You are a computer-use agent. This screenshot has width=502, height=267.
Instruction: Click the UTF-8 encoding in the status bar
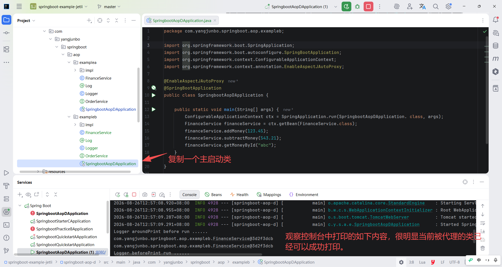click(454, 262)
